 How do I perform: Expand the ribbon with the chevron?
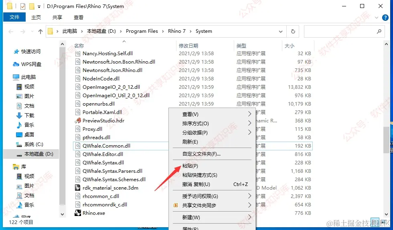[377, 18]
